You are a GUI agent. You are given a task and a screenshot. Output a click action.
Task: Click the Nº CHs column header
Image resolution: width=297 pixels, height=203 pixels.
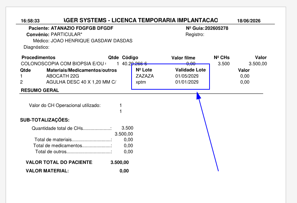[222, 58]
